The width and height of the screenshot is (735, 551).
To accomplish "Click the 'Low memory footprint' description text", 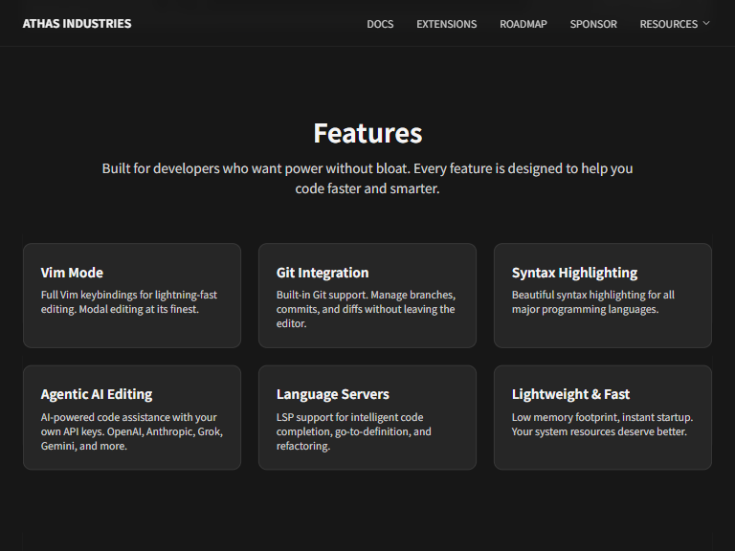I will [602, 425].
